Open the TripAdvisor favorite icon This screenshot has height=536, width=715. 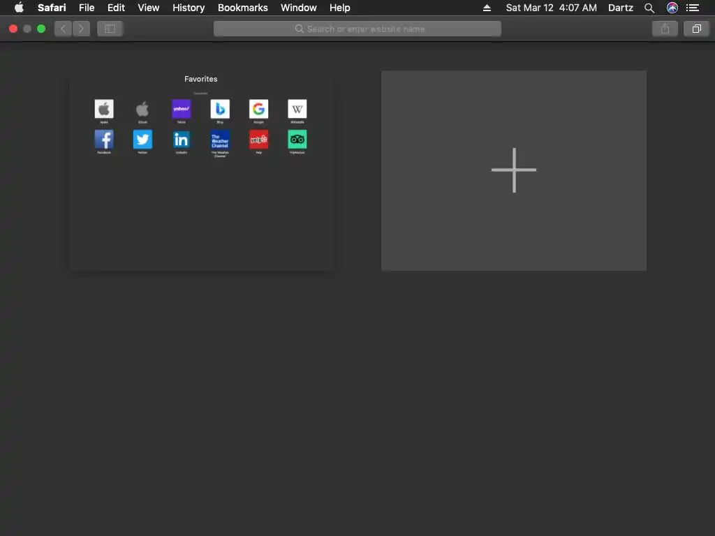[x=297, y=140]
